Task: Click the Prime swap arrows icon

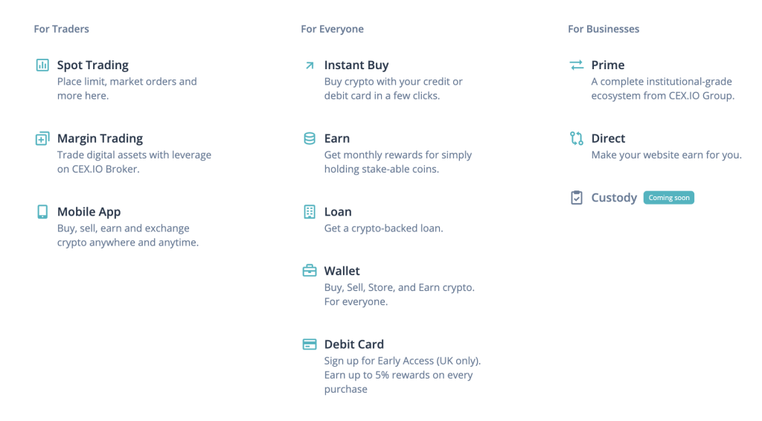Action: tap(577, 65)
